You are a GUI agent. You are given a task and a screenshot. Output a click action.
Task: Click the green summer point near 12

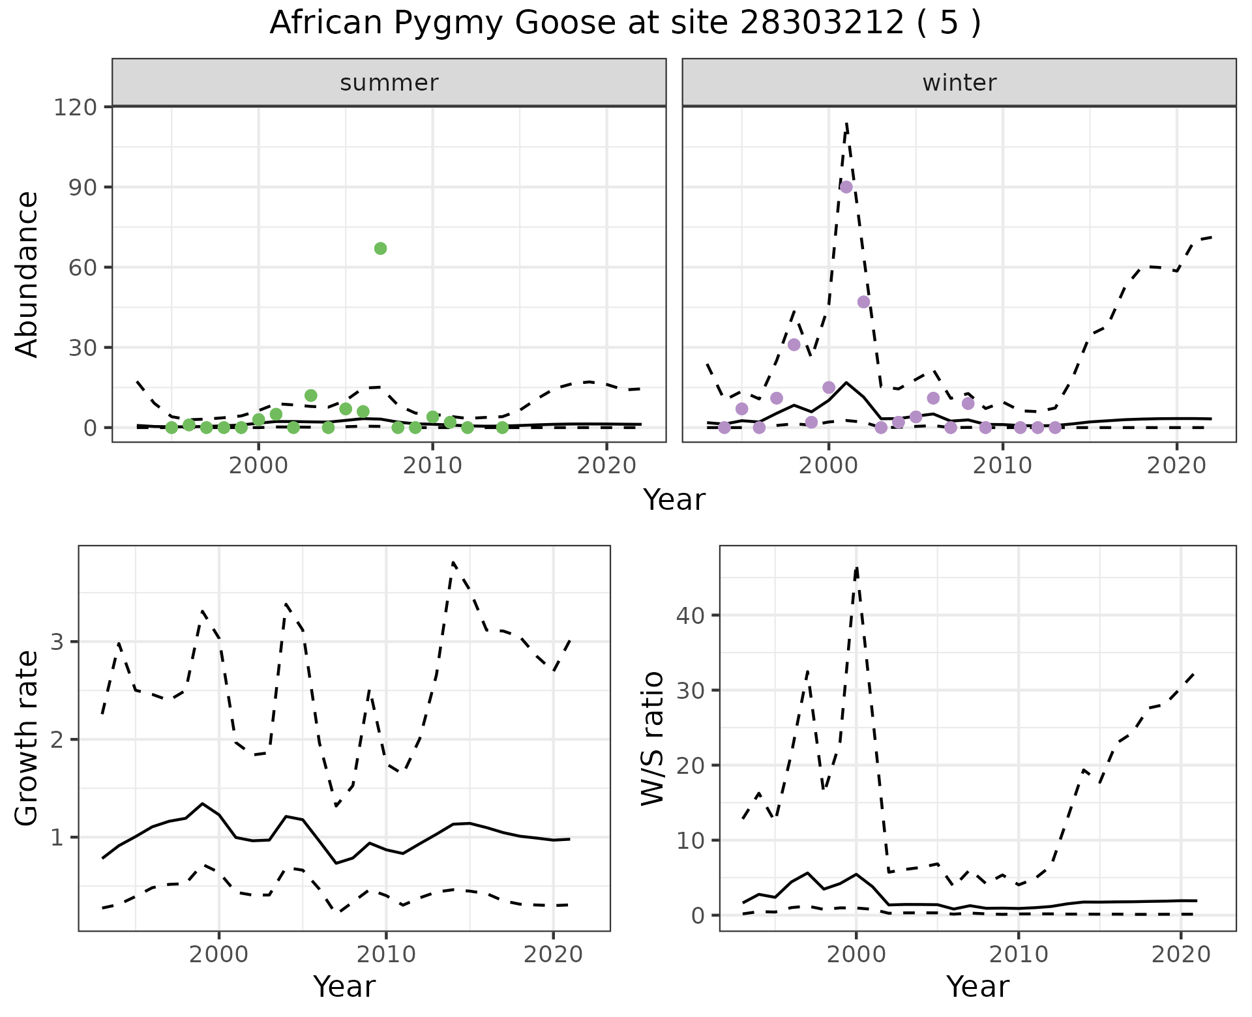tap(310, 396)
